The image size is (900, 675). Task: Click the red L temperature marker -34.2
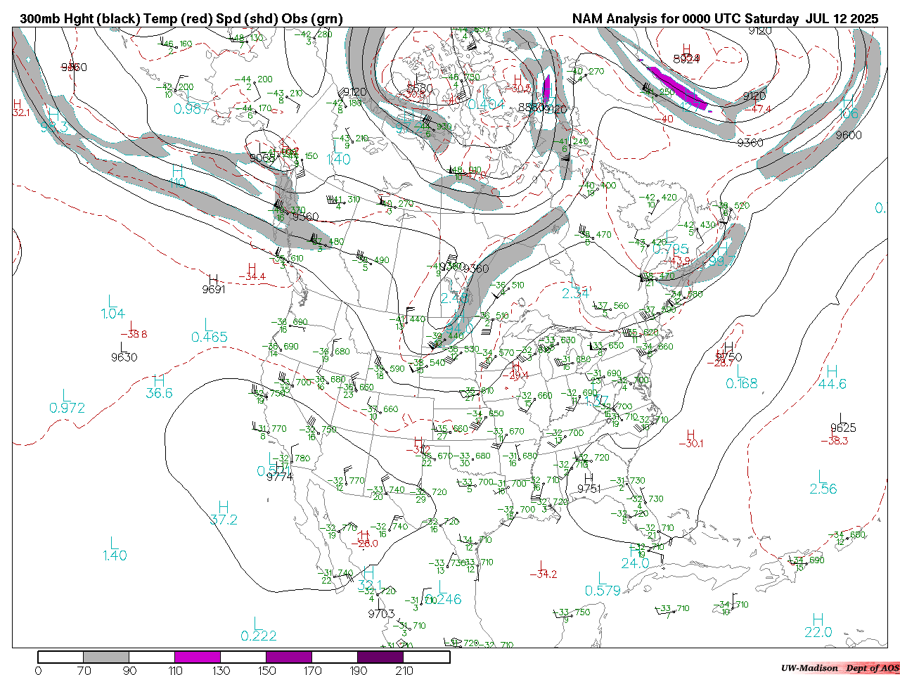coord(541,565)
